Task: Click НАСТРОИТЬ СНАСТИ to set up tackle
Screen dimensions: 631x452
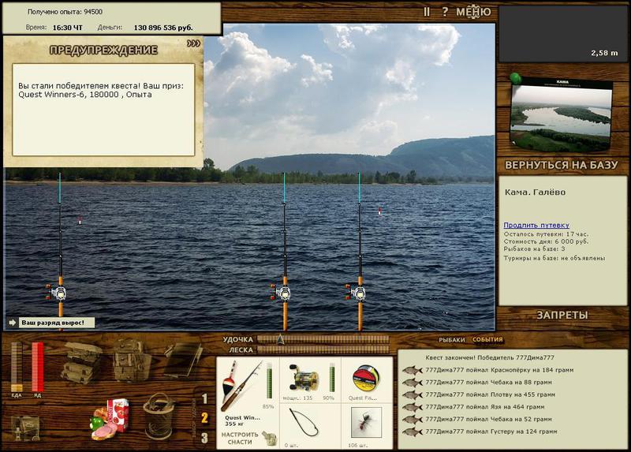Action: 241,438
